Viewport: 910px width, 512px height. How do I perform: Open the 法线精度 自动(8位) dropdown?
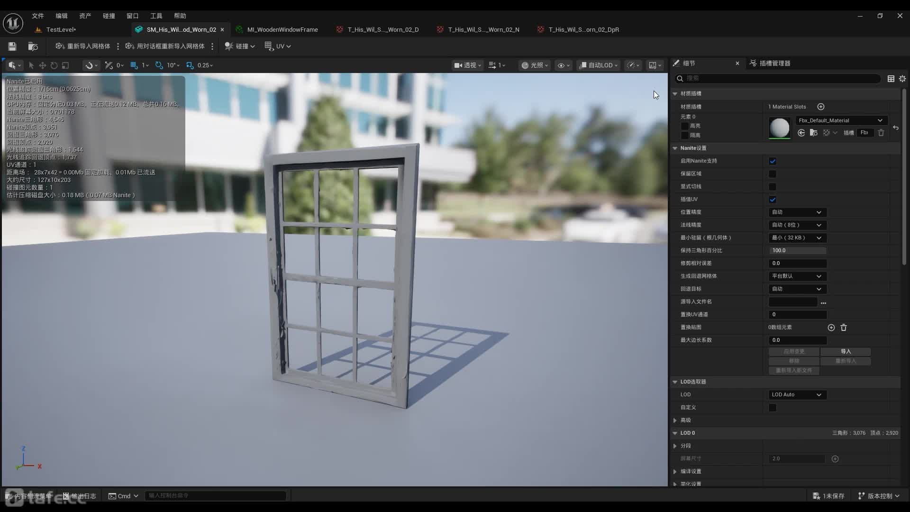point(797,225)
